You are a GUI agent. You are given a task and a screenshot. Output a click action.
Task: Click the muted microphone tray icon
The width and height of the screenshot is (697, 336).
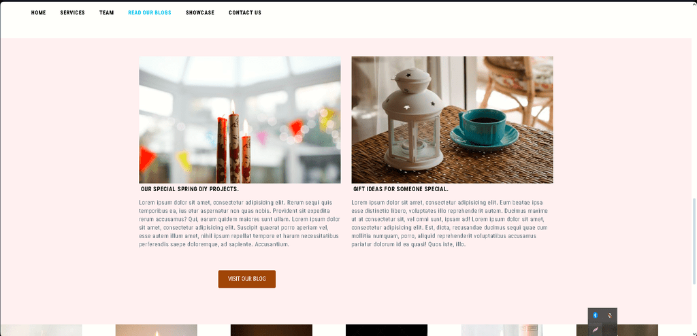[610, 315]
